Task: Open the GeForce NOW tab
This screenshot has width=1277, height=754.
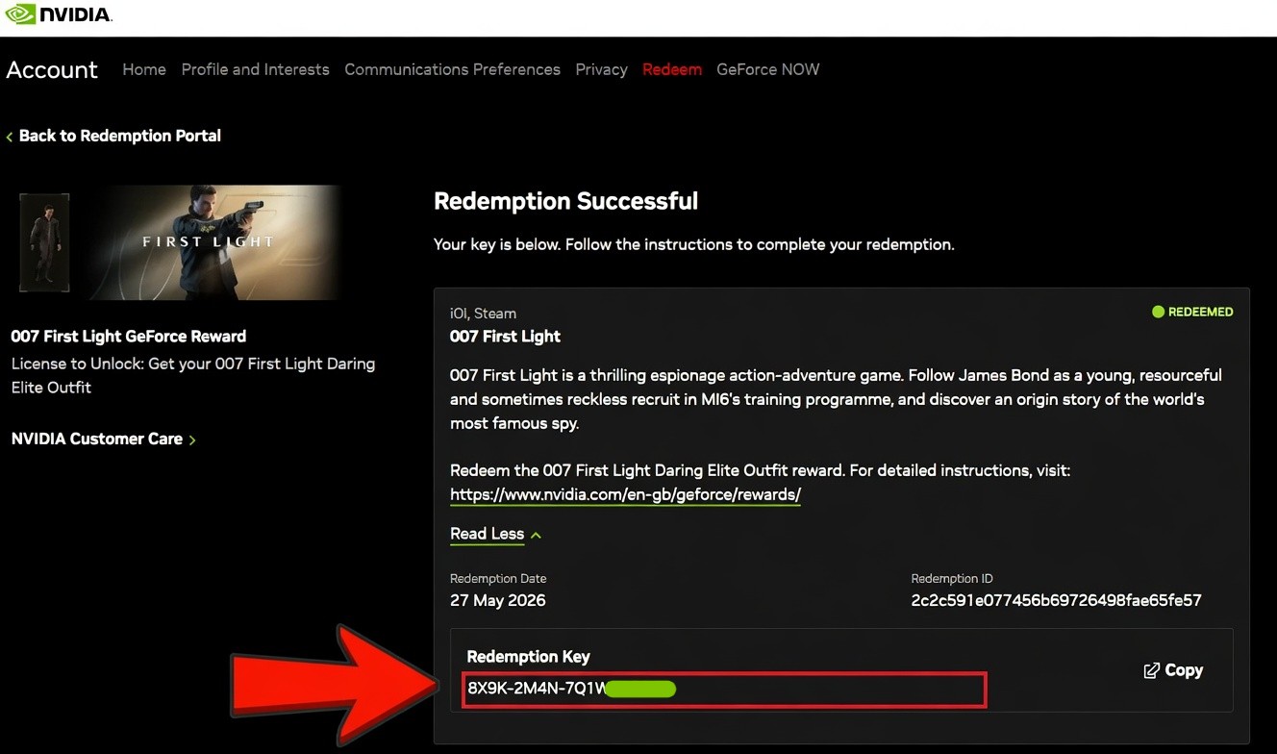Action: [x=768, y=69]
